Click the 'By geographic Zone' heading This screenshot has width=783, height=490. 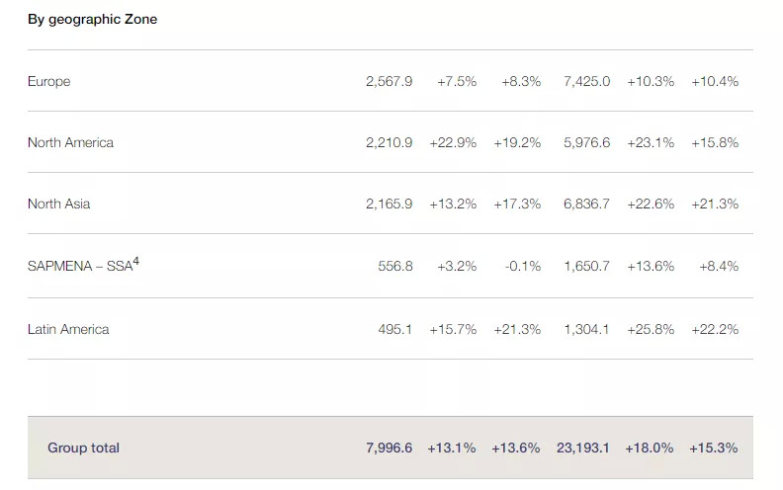pyautogui.click(x=92, y=20)
